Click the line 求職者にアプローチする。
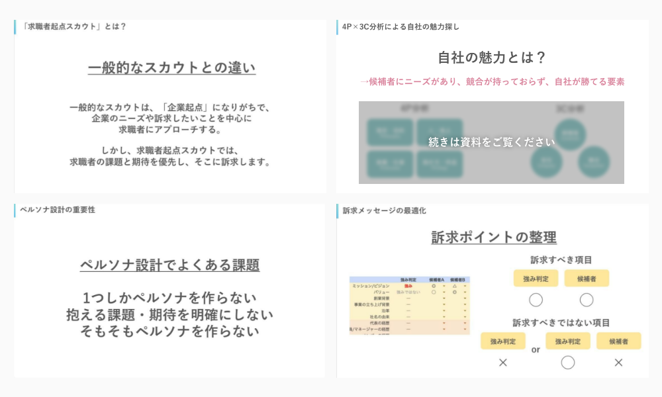Screen dimensions: 662x397 (x=169, y=130)
